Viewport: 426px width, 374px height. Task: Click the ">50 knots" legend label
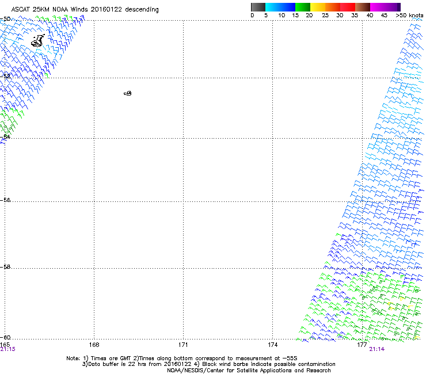click(409, 16)
